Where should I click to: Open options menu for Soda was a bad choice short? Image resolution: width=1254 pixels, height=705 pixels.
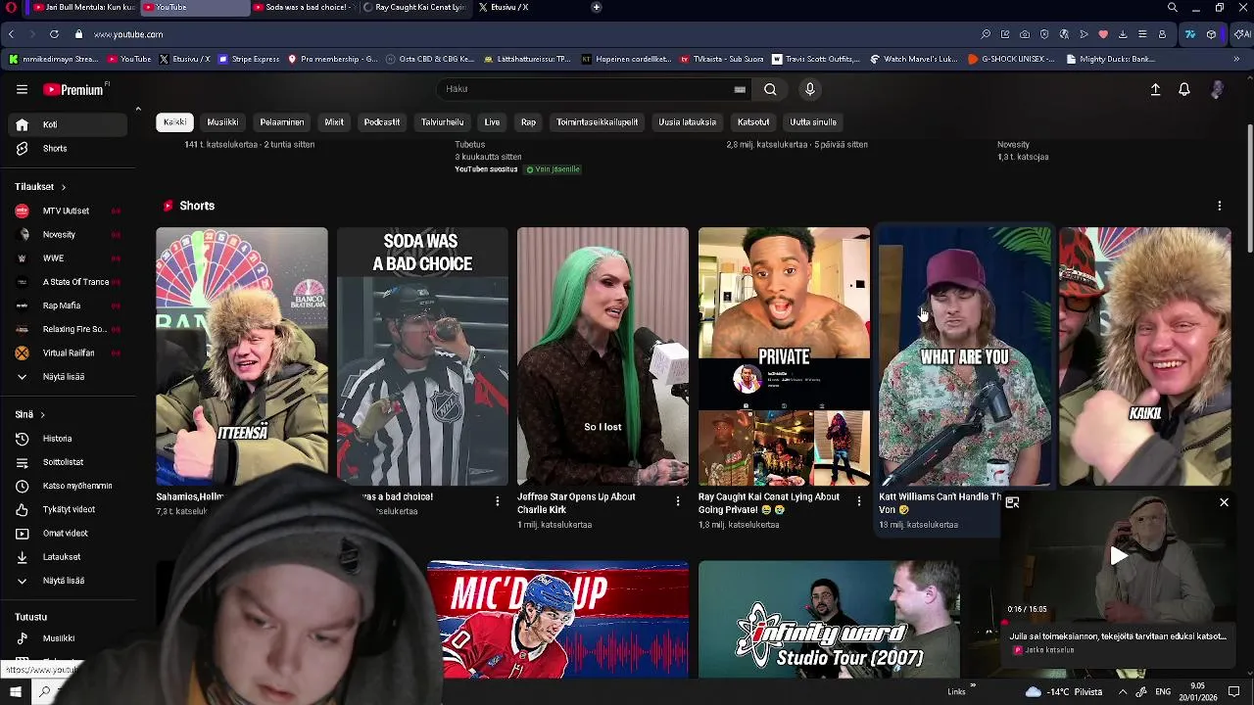(497, 501)
